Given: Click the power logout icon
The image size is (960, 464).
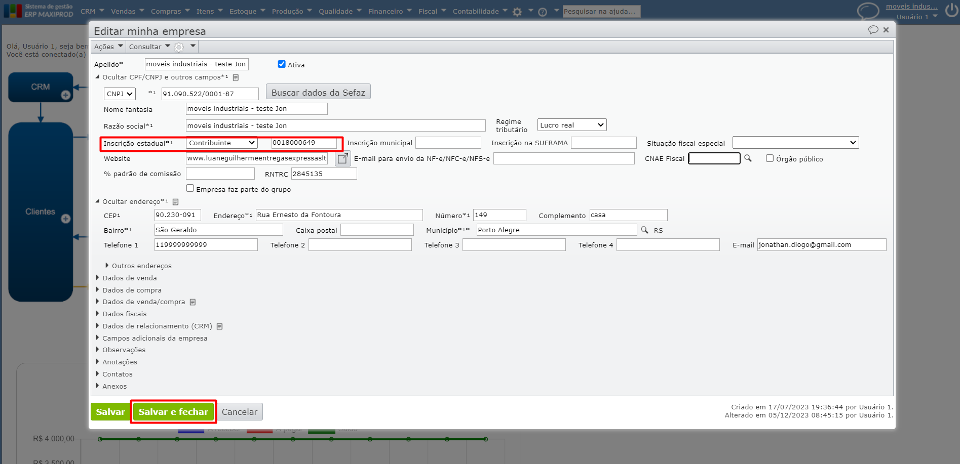Looking at the screenshot, I should click(x=951, y=11).
